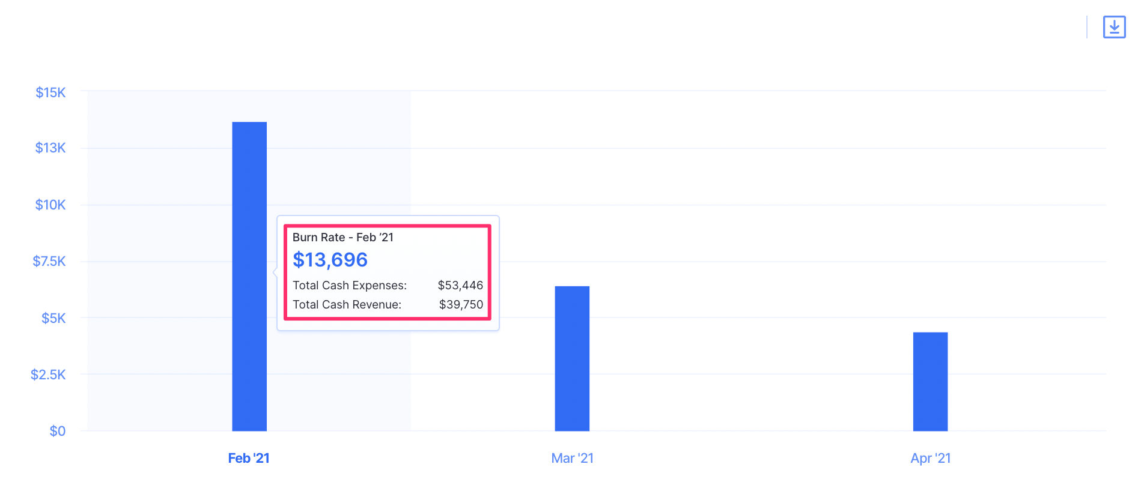Click the $2.5K y-axis label
This screenshot has height=503, width=1138.
coord(48,375)
